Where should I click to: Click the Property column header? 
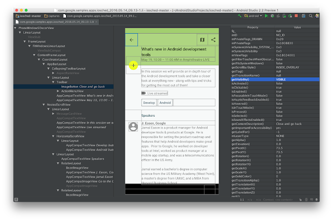coord(253,27)
